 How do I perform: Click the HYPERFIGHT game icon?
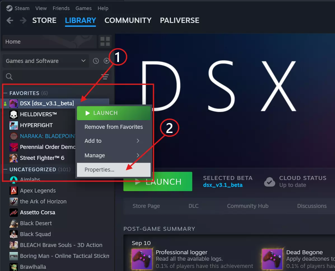[14, 125]
